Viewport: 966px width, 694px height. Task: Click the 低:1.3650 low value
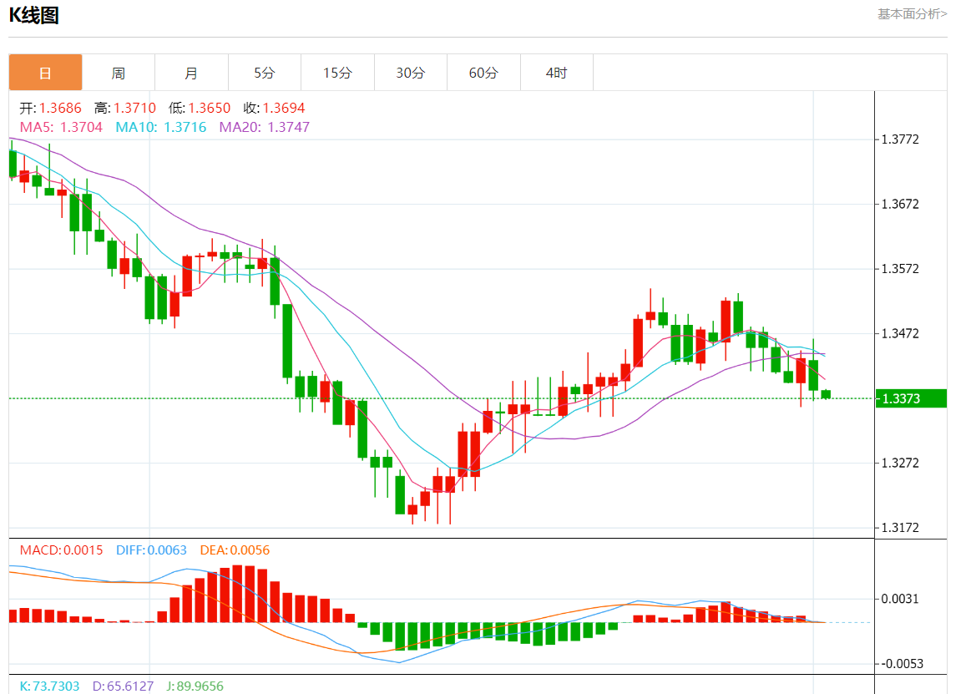click(200, 108)
